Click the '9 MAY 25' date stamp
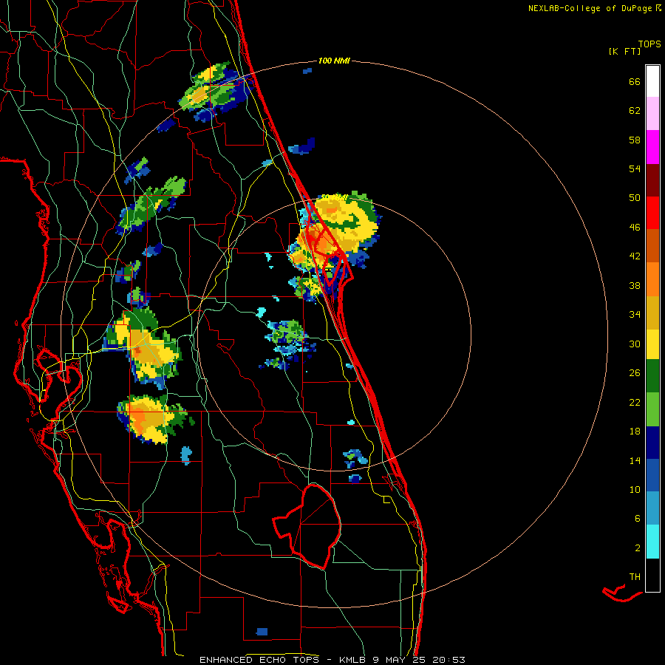This screenshot has height=665, width=665. [399, 660]
